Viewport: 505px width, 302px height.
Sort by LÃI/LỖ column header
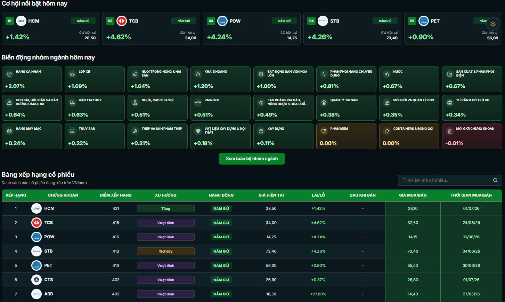318,195
